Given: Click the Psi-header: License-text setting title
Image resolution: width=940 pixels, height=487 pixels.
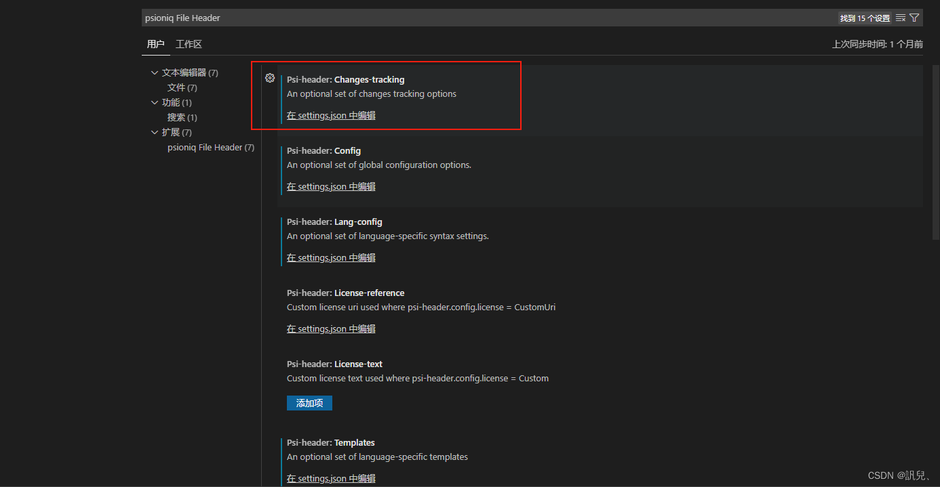Looking at the screenshot, I should click(x=334, y=364).
